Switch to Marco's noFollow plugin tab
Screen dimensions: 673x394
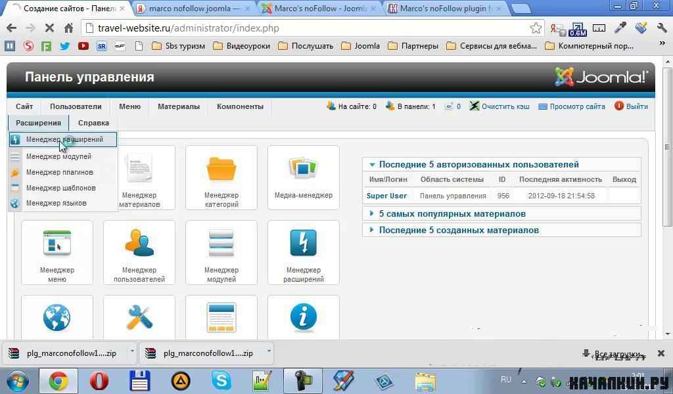pos(445,8)
